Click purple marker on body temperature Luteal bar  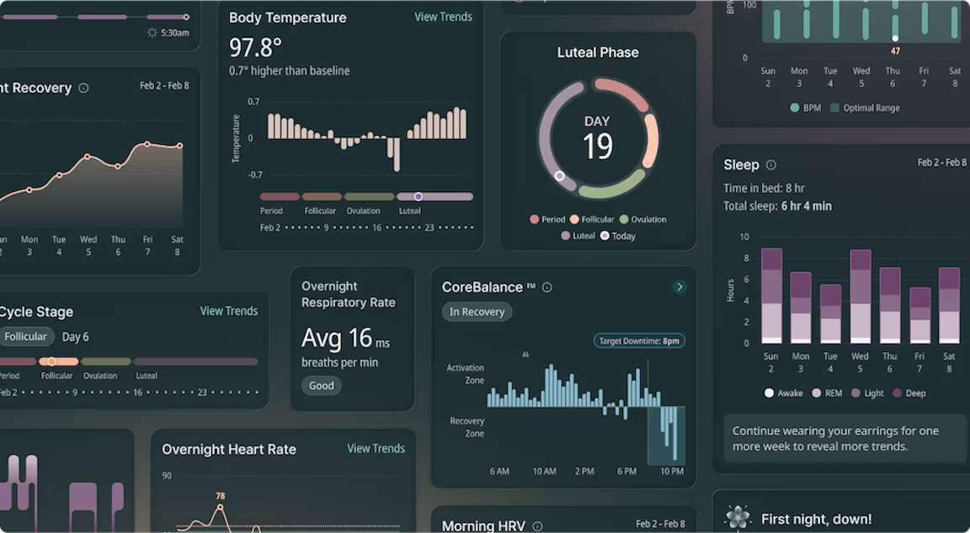pyautogui.click(x=418, y=197)
